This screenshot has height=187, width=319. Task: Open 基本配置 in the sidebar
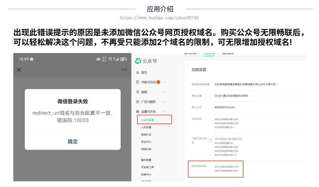tap(146, 160)
